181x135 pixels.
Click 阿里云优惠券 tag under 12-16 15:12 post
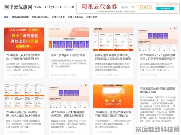tap(70, 75)
